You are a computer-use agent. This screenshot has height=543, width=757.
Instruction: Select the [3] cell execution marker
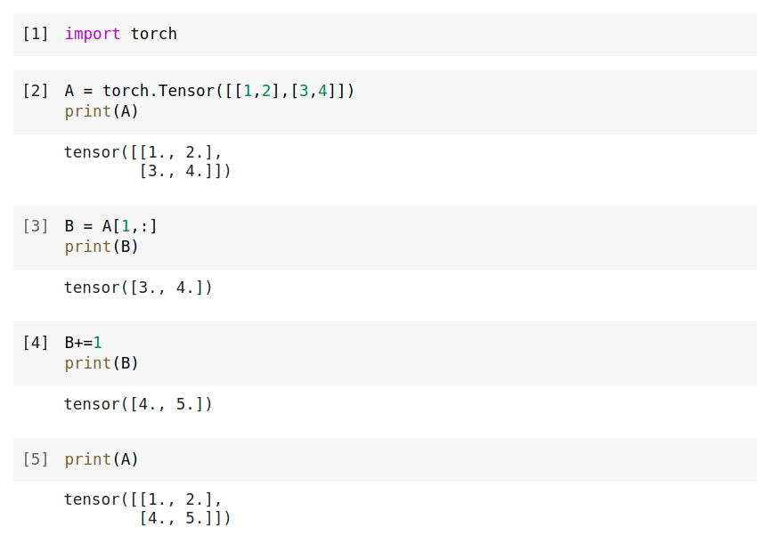[36, 226]
